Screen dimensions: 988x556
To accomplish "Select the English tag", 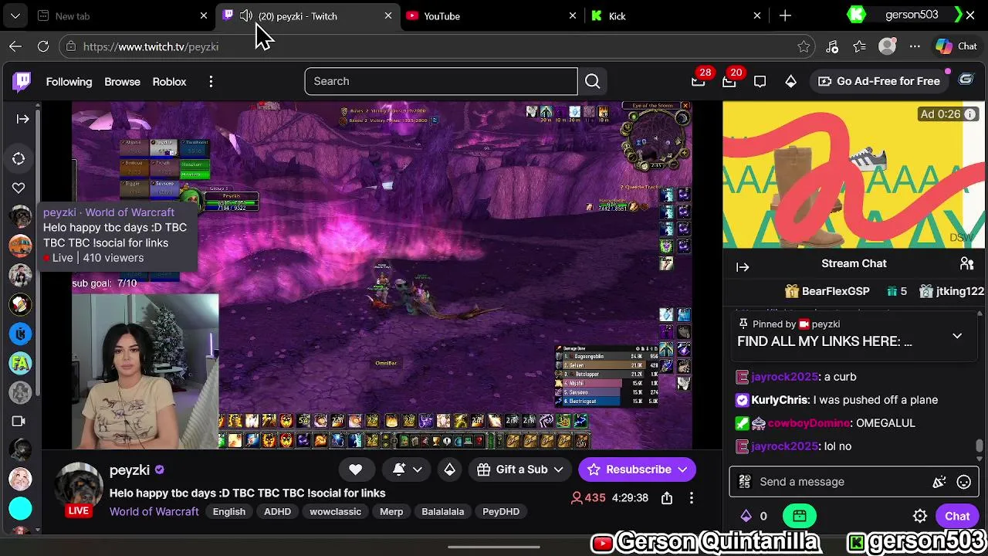I will (229, 511).
